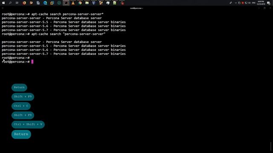Click second 'percona-server-server-5.7' result line
The image size is (273, 153).
pos(64,54)
